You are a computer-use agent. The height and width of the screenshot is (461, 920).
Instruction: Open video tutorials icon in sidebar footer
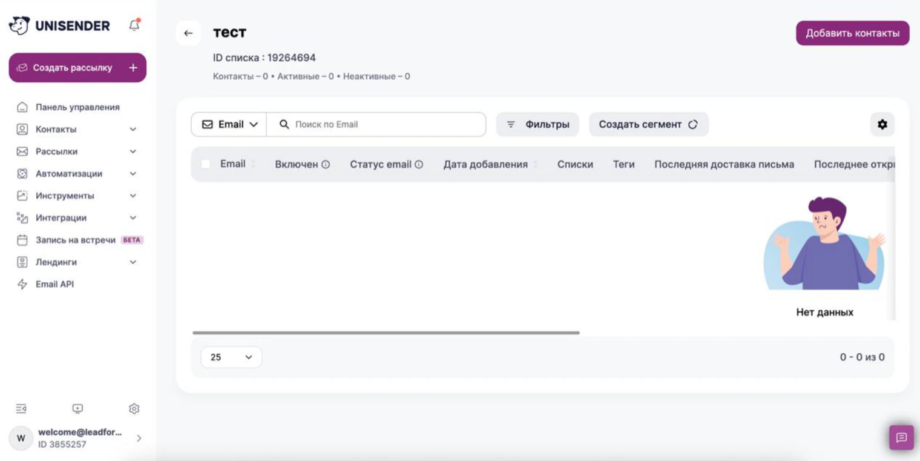pyautogui.click(x=77, y=409)
